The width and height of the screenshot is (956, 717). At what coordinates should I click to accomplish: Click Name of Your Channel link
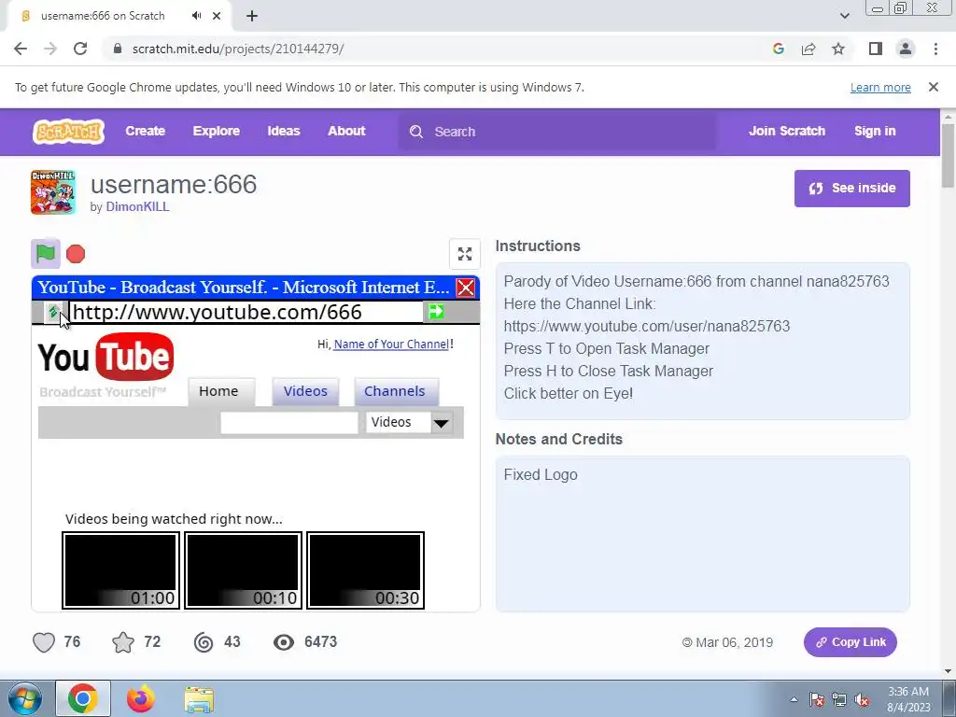point(391,344)
